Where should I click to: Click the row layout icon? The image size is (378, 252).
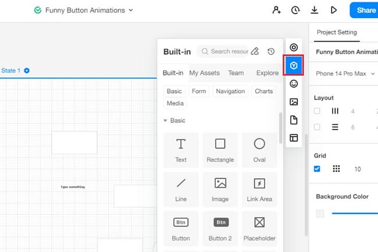[x=335, y=127]
